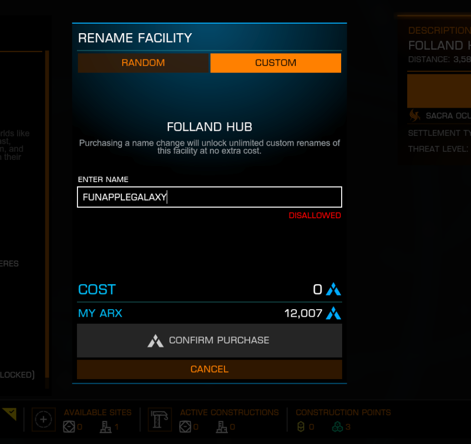471x444 pixels.
Task: Click the surface icon under Active Constructions
Action: [x=222, y=427]
